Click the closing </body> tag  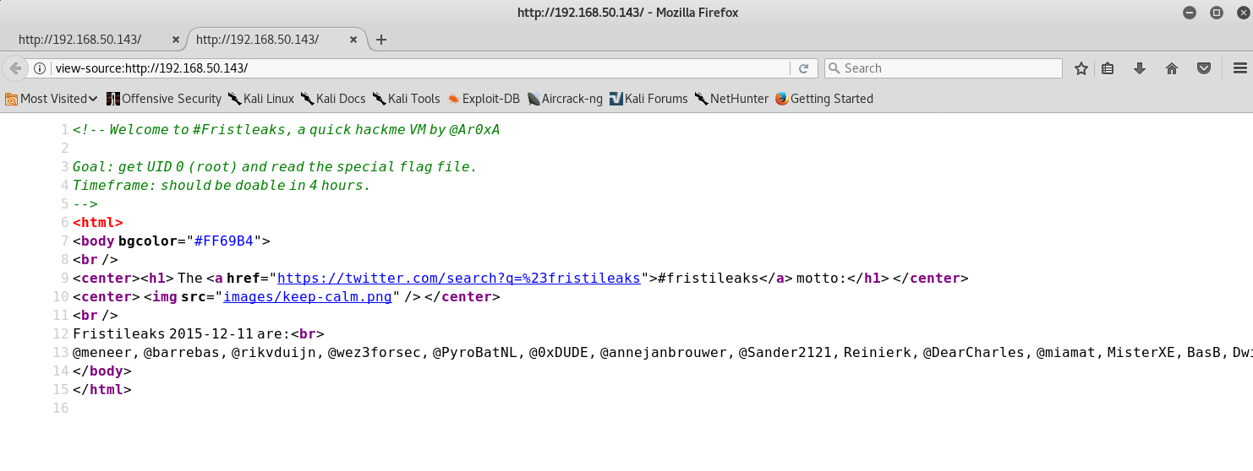tap(102, 371)
